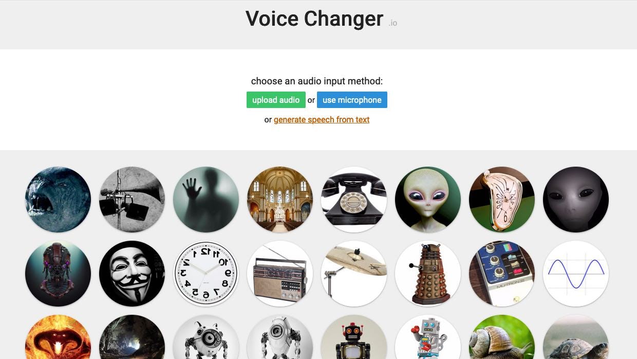This screenshot has height=359, width=637.
Task: Open generate speech from text link
Action: tap(322, 120)
